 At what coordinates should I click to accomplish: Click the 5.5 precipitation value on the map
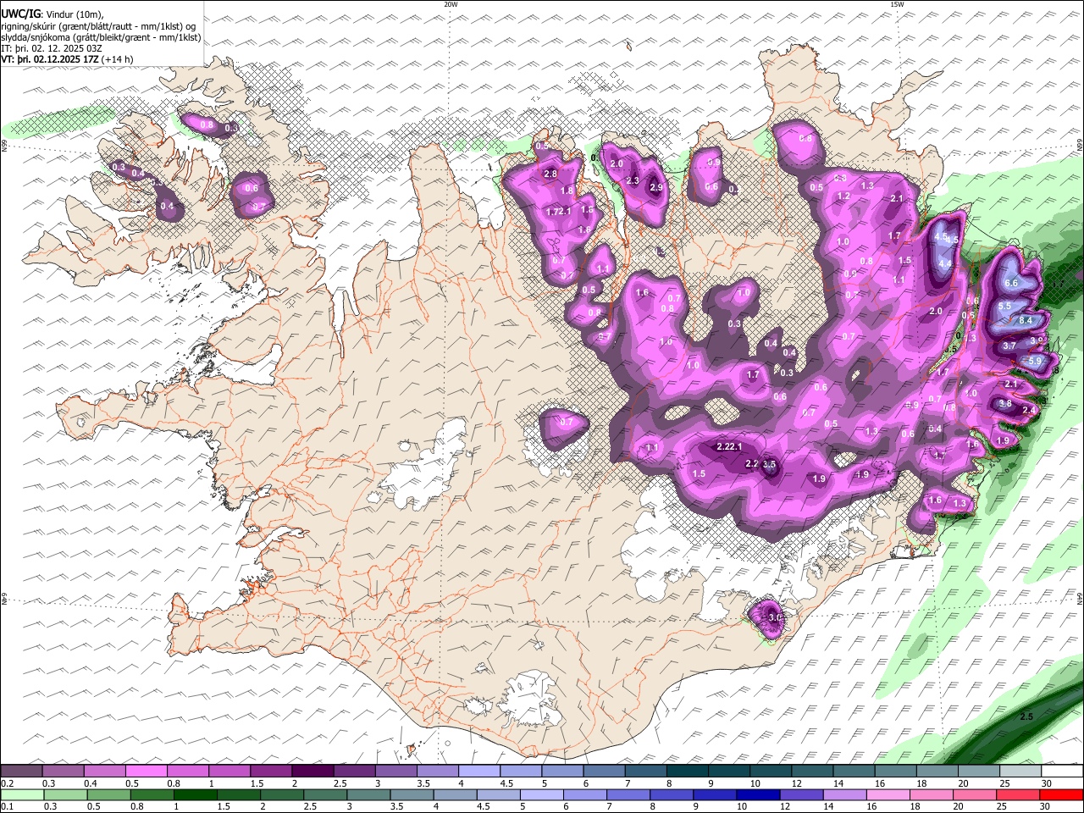(1005, 307)
